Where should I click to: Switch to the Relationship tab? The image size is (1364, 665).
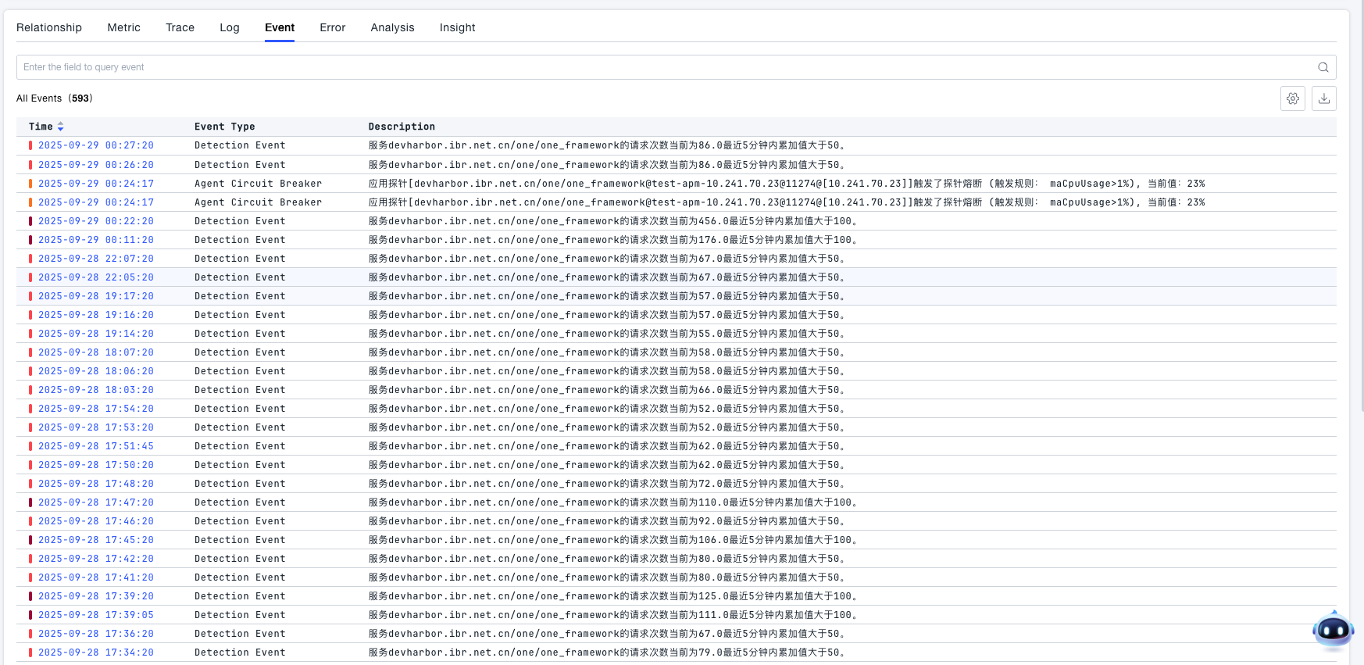tap(49, 27)
